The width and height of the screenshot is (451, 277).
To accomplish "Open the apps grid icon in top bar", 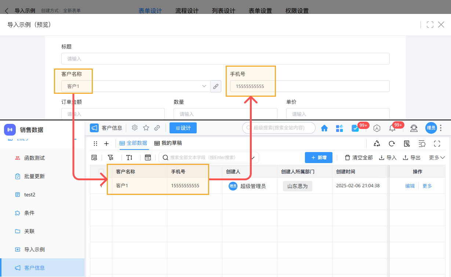I will pos(339,128).
